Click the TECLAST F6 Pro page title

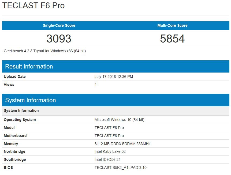click(x=33, y=6)
